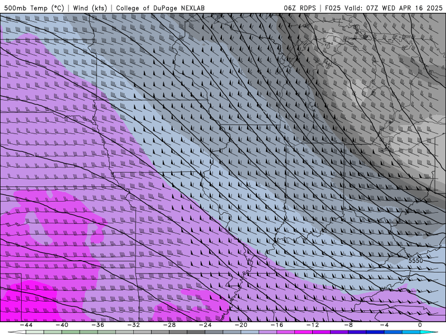
Task: Click palest green swatch just right of -44 tick
Action: coord(35,332)
